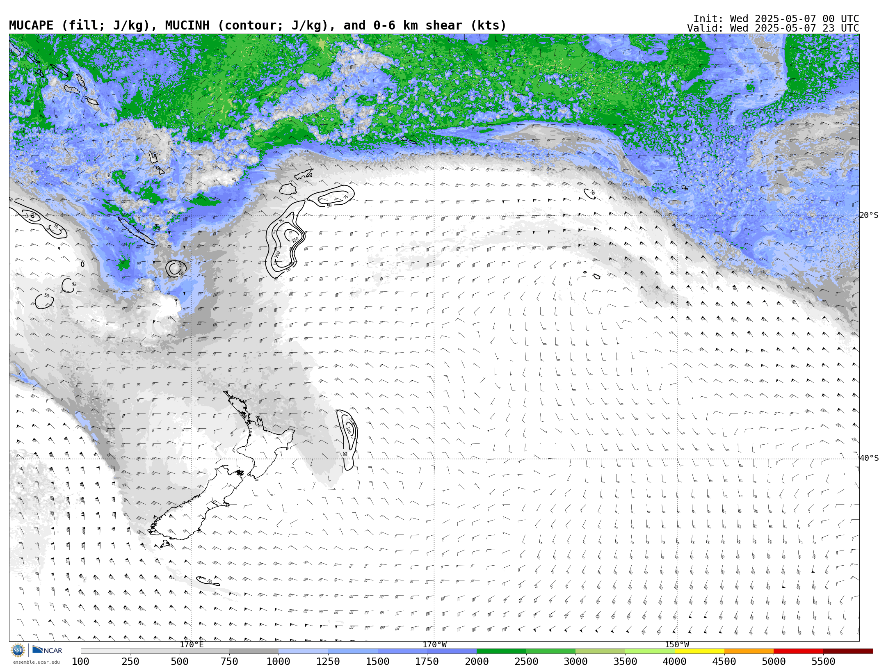Image resolution: width=886 pixels, height=667 pixels.
Task: Click the colorbar label 750
Action: click(229, 662)
